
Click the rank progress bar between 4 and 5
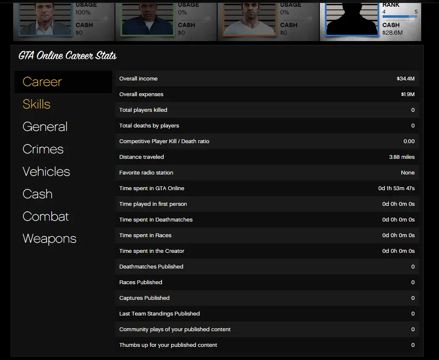[x=400, y=17]
